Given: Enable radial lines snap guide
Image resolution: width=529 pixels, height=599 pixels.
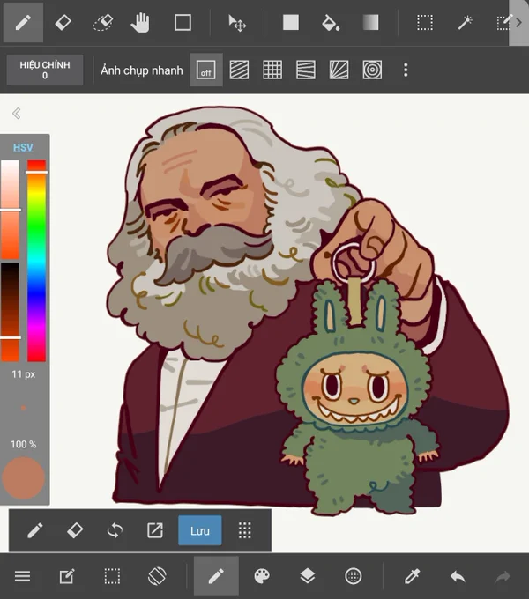Looking at the screenshot, I should point(339,70).
